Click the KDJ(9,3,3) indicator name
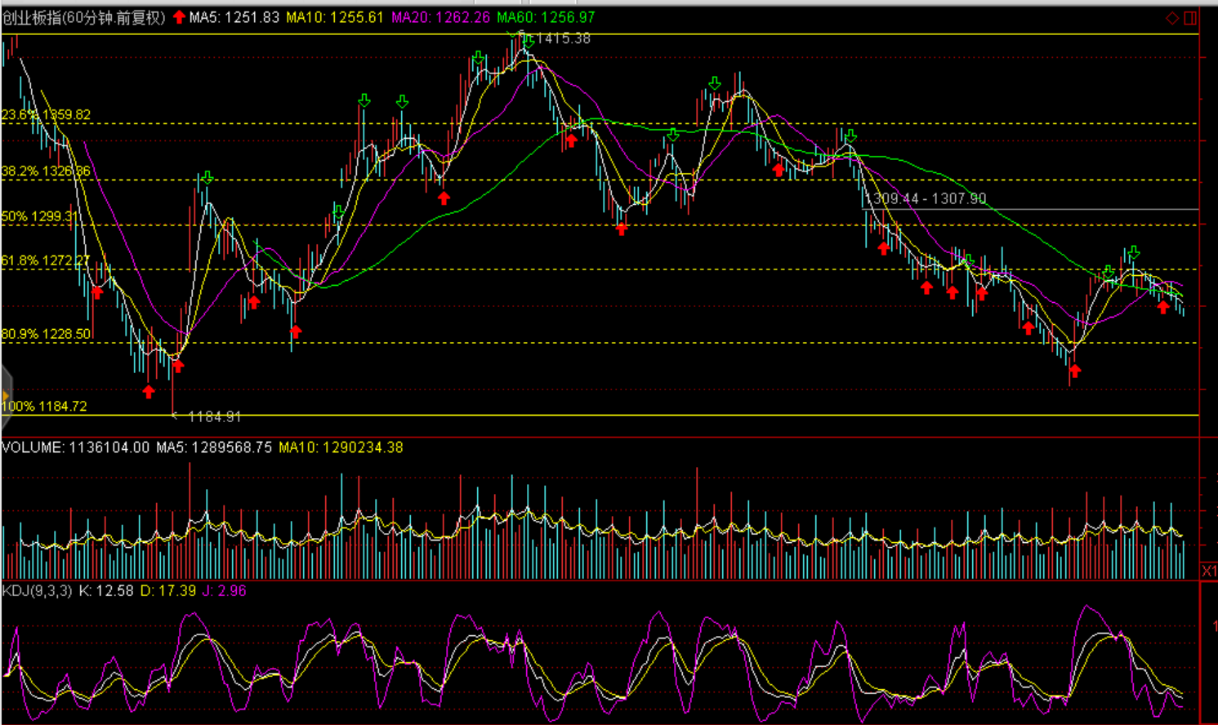Screen dimensions: 1218x725 click(x=38, y=590)
